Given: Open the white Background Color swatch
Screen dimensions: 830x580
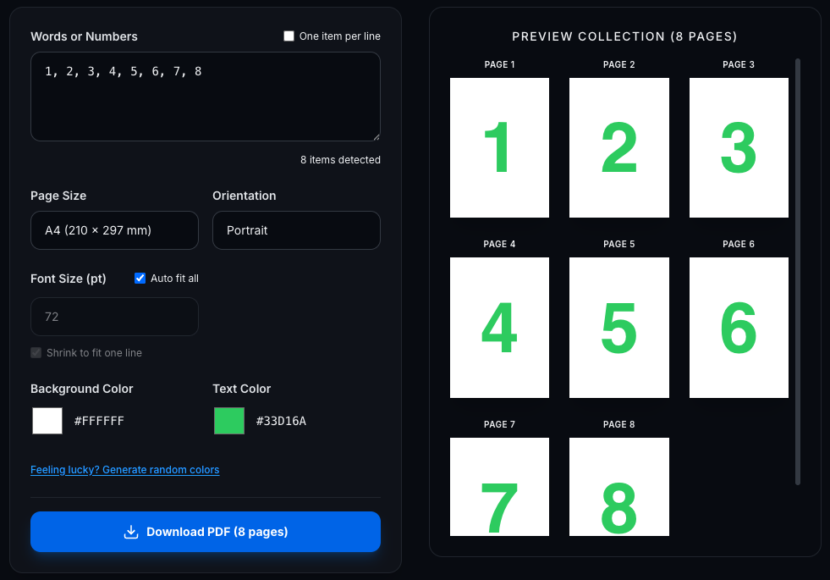Looking at the screenshot, I should pos(47,421).
